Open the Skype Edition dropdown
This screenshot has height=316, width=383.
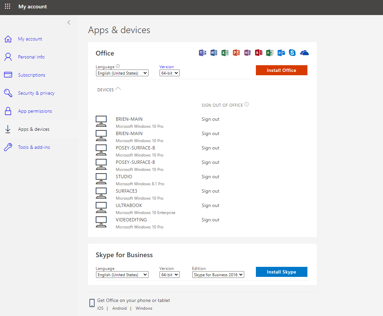coord(218,275)
